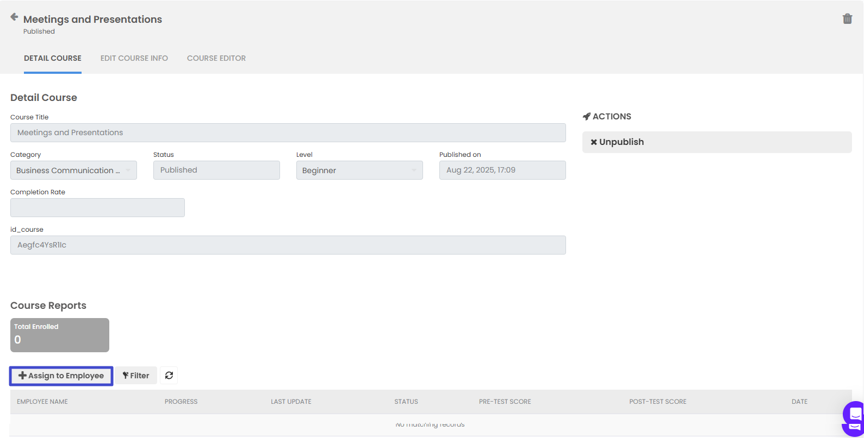Click the trash icon to delete the course
The image size is (864, 438).
(847, 19)
